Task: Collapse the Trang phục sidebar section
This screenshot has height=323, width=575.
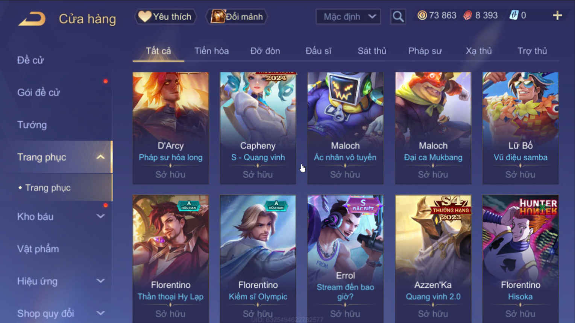Action: click(x=100, y=157)
